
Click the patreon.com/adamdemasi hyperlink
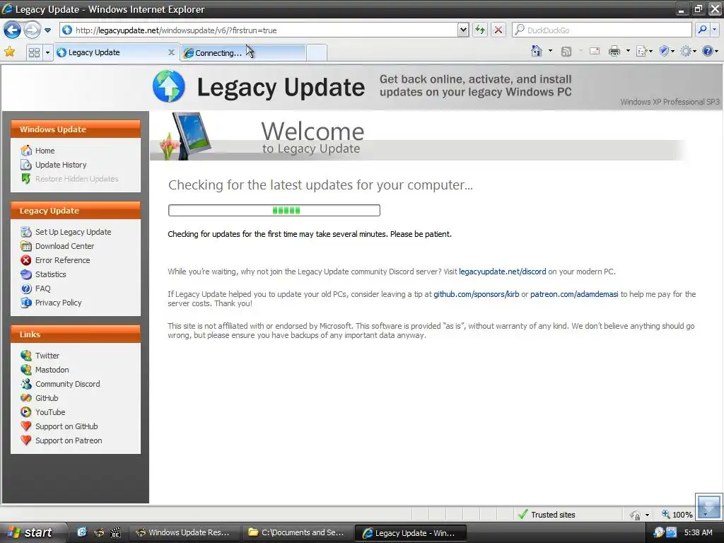tap(574, 294)
